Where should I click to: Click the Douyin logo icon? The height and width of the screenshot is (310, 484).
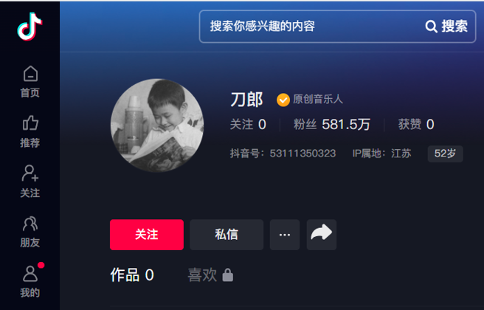point(30,27)
